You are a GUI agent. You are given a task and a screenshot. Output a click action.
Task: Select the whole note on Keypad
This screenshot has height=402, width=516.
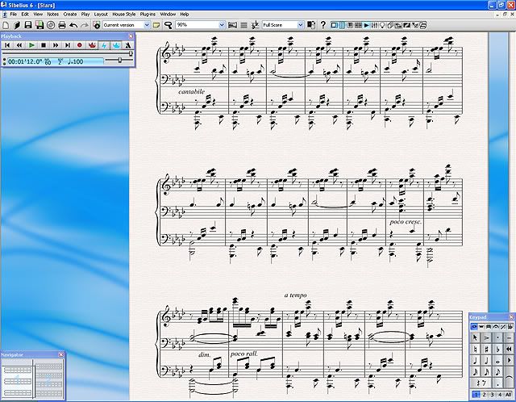497,361
